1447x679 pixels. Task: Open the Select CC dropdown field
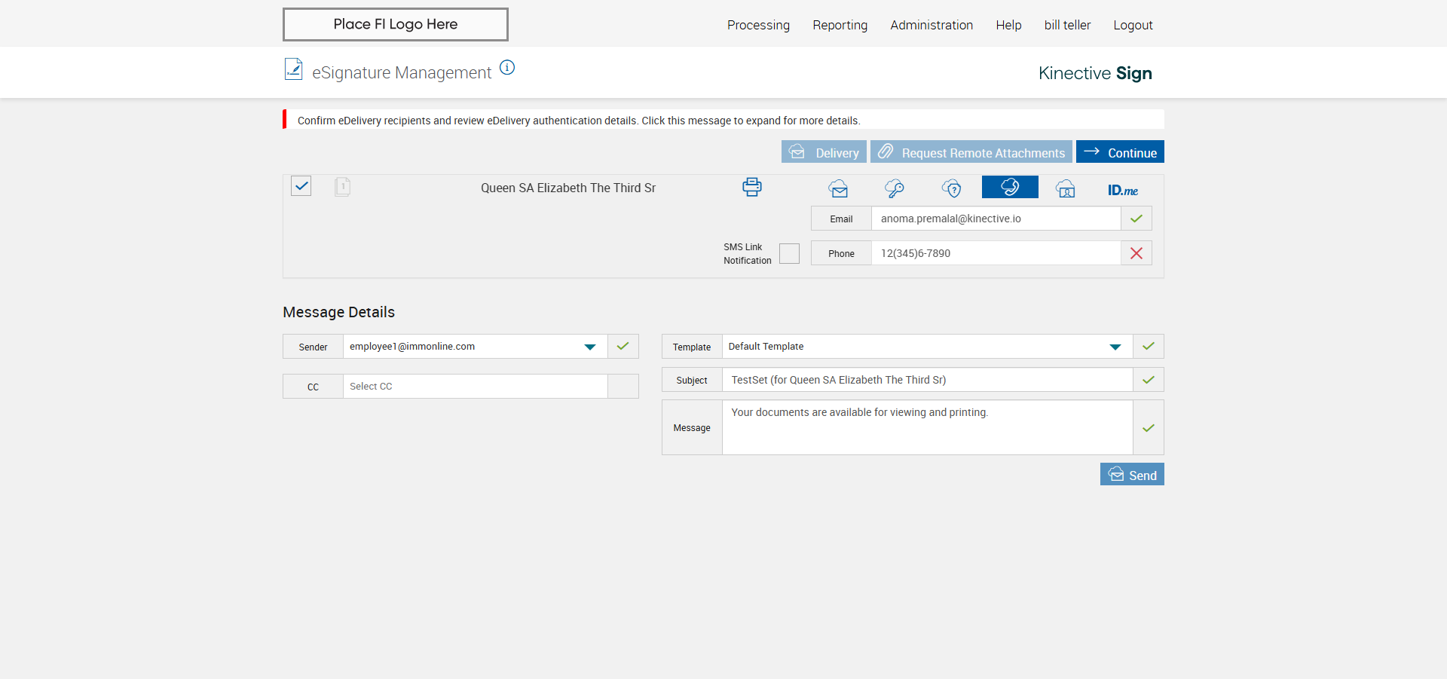(475, 387)
